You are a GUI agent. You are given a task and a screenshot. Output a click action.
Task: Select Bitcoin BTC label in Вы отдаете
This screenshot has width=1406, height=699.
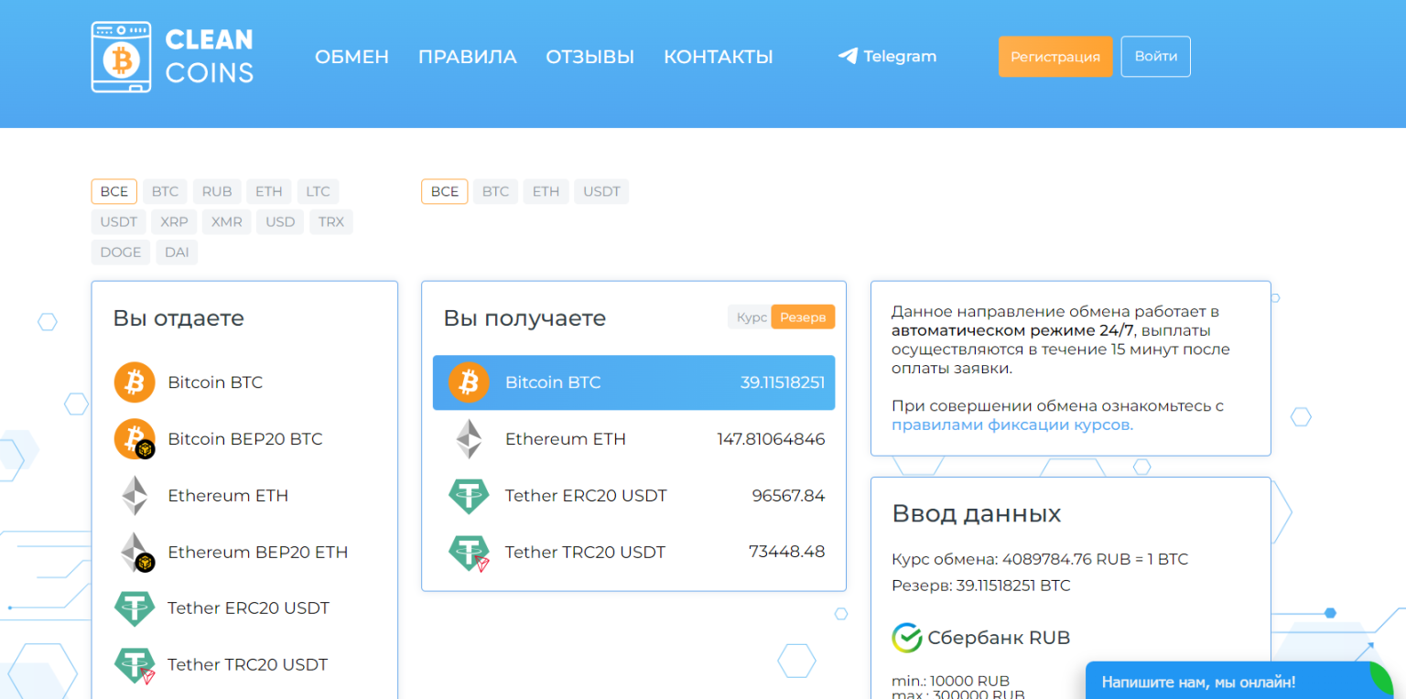point(215,382)
